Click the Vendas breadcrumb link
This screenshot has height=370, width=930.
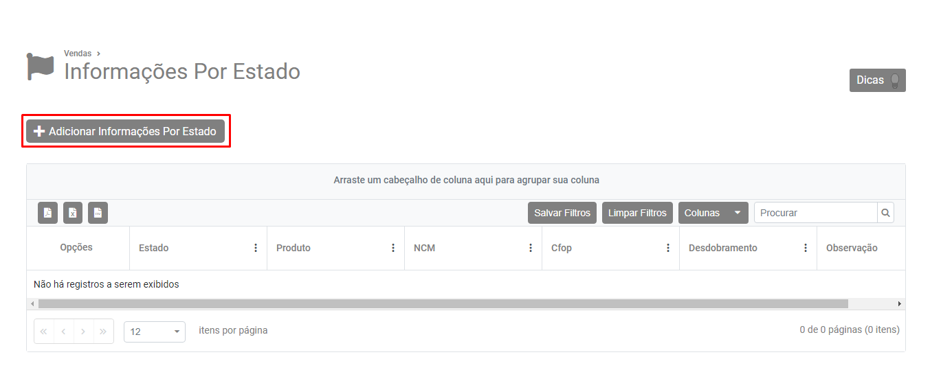[78, 54]
